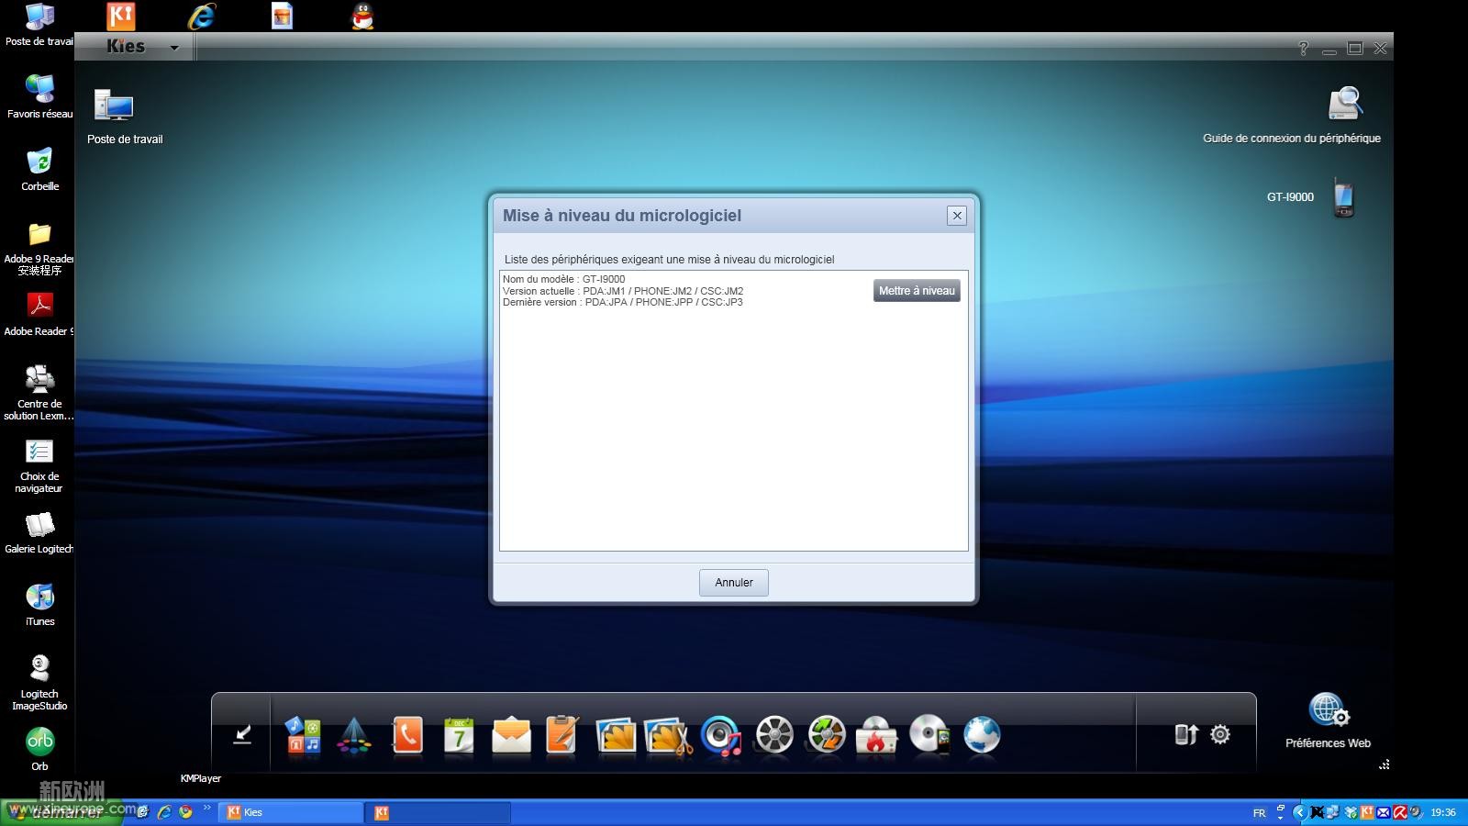
Task: Click the 'Dernière version' line in list
Action: [x=622, y=302]
